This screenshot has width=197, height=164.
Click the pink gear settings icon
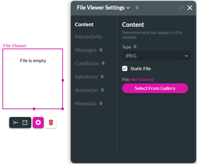coord(38,122)
